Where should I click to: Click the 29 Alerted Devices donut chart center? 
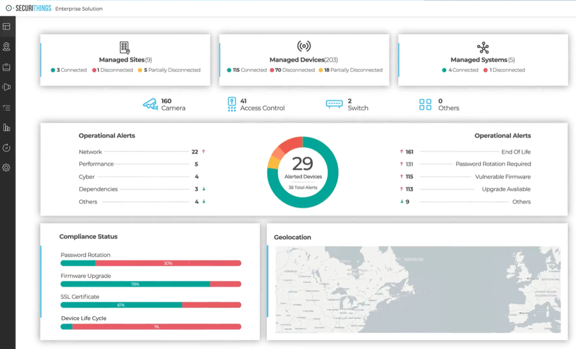click(303, 172)
